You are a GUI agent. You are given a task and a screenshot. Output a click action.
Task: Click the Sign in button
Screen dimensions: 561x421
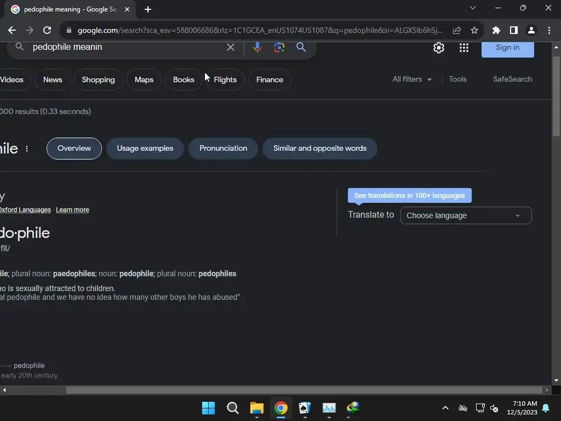pos(507,48)
